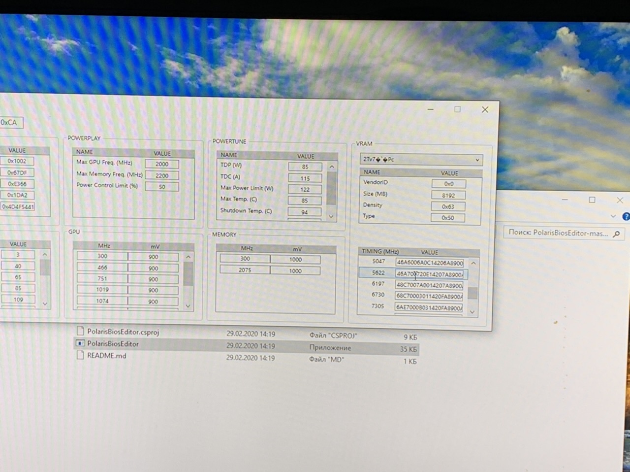Image resolution: width=630 pixels, height=472 pixels.
Task: Click the TDP (W) value field
Action: pos(305,167)
